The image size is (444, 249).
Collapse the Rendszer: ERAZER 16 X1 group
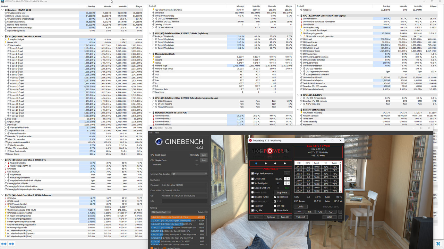point(2,10)
